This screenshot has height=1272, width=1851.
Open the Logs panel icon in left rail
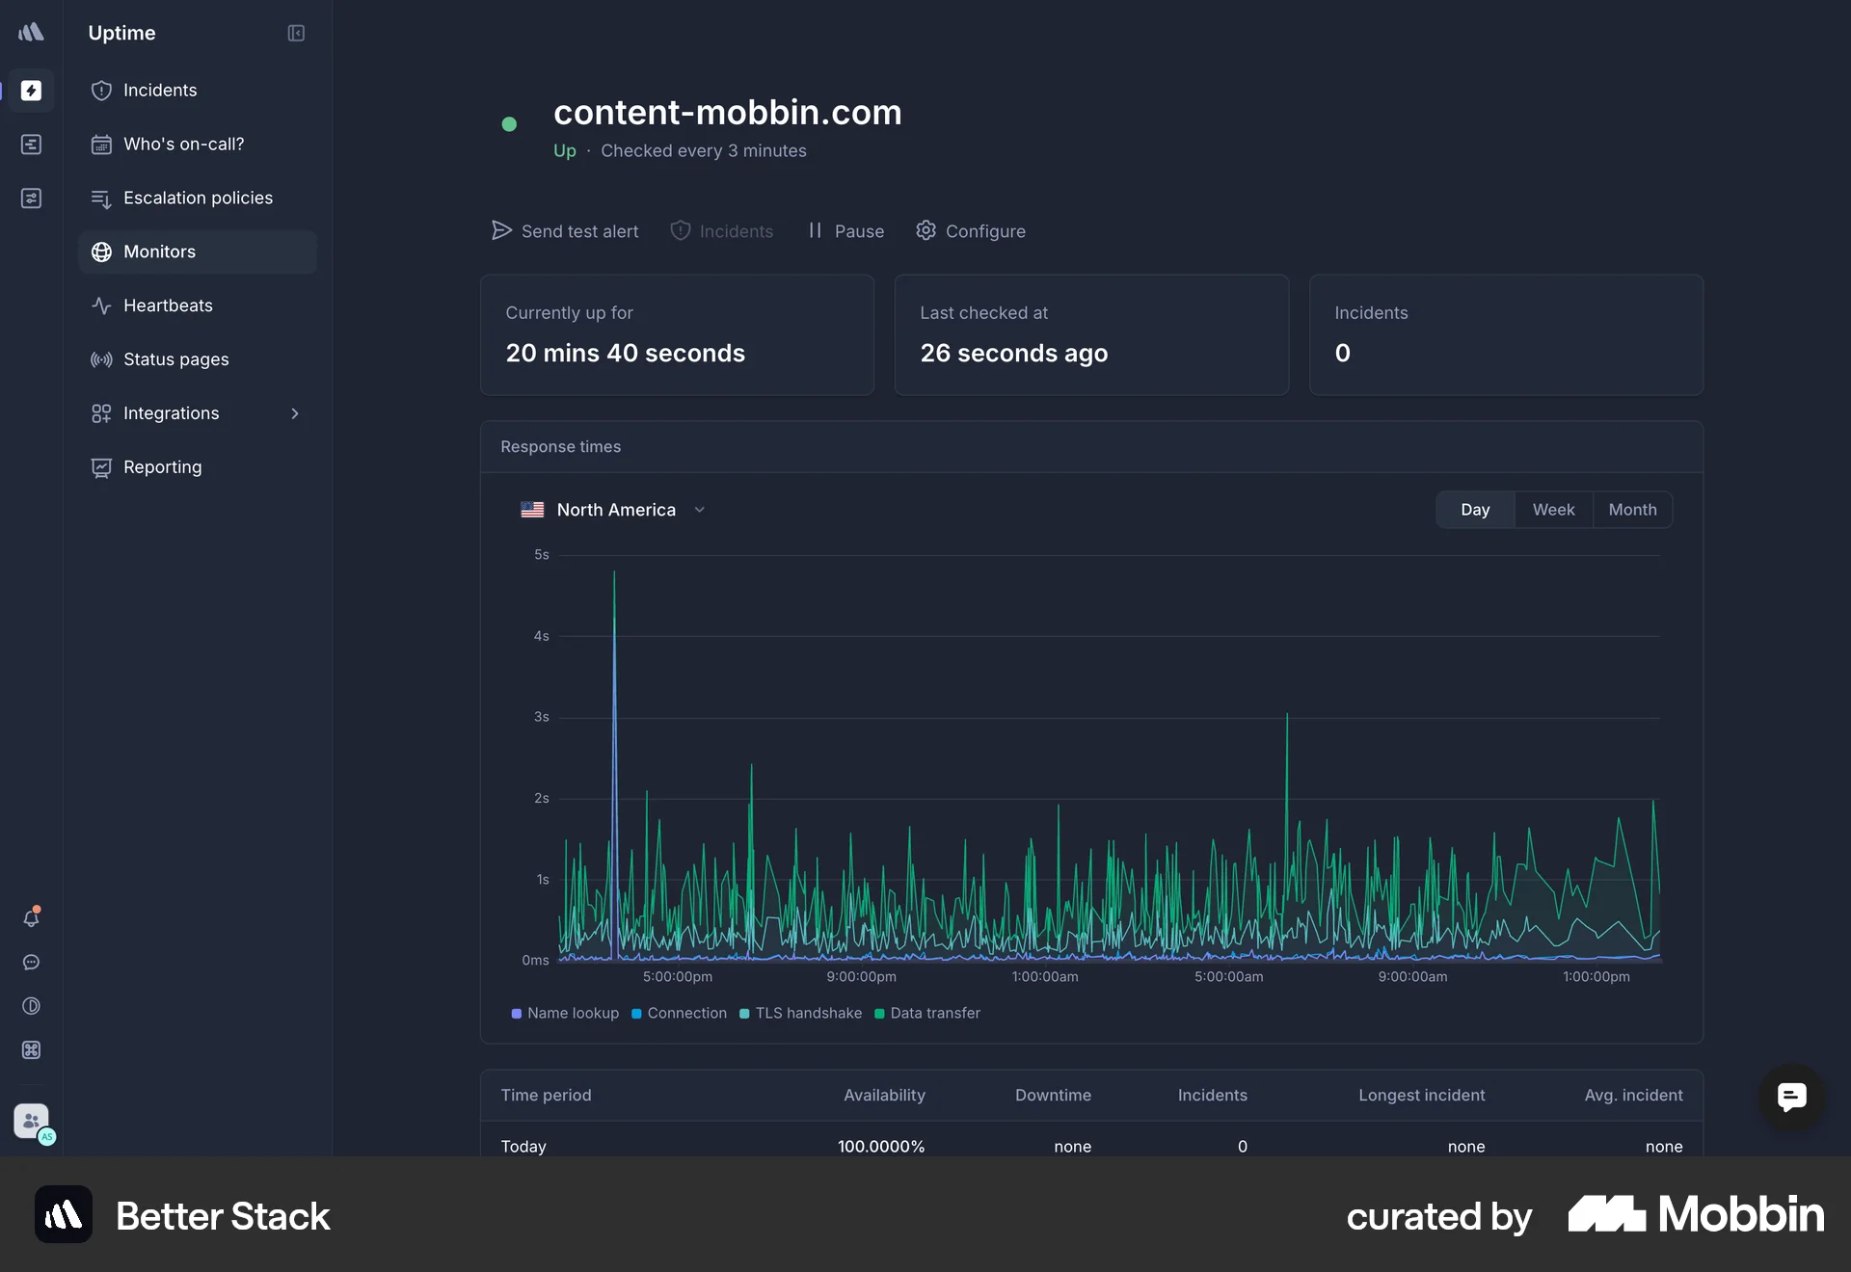[32, 144]
